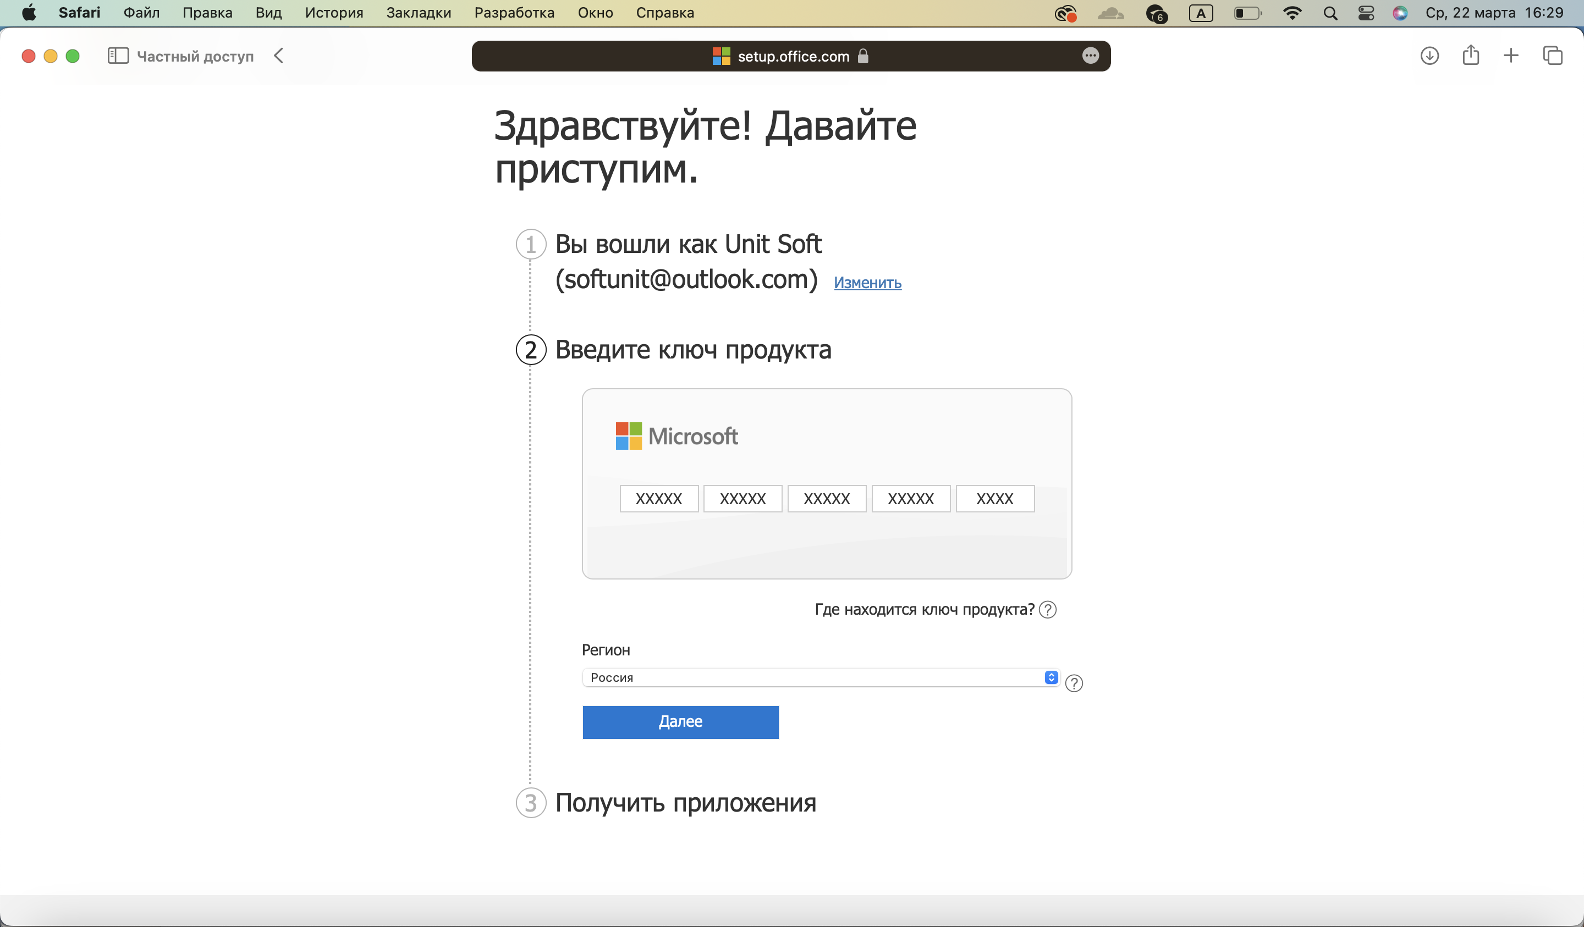Click the Microsoft logo icon
This screenshot has height=927, width=1584.
tap(627, 434)
